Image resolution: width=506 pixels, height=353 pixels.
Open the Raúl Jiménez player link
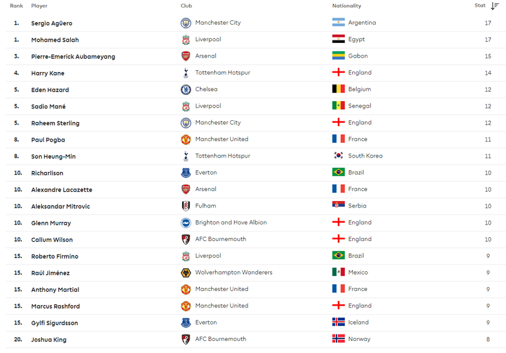point(51,273)
